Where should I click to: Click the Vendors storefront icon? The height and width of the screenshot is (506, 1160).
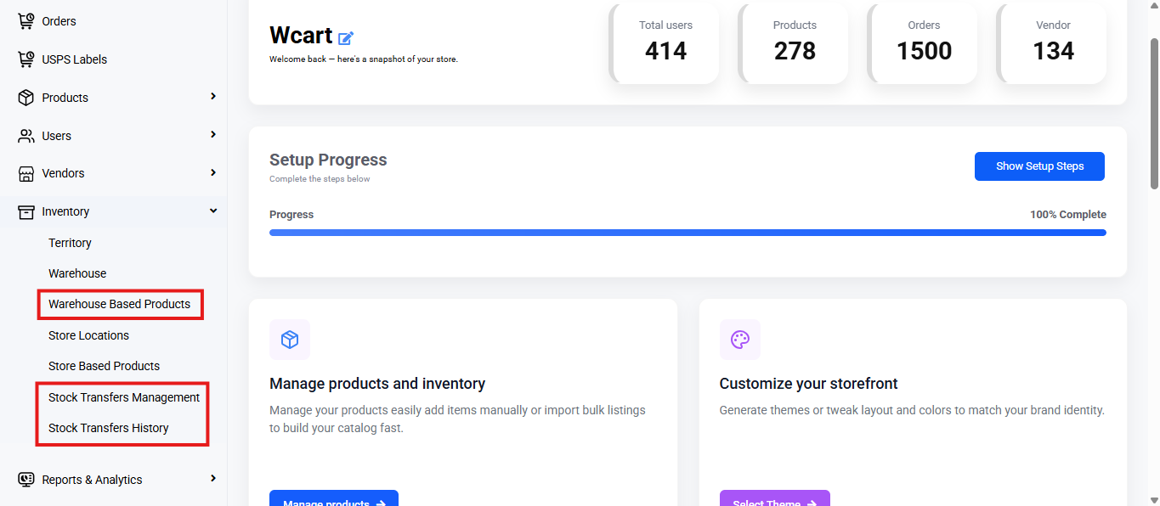[26, 173]
